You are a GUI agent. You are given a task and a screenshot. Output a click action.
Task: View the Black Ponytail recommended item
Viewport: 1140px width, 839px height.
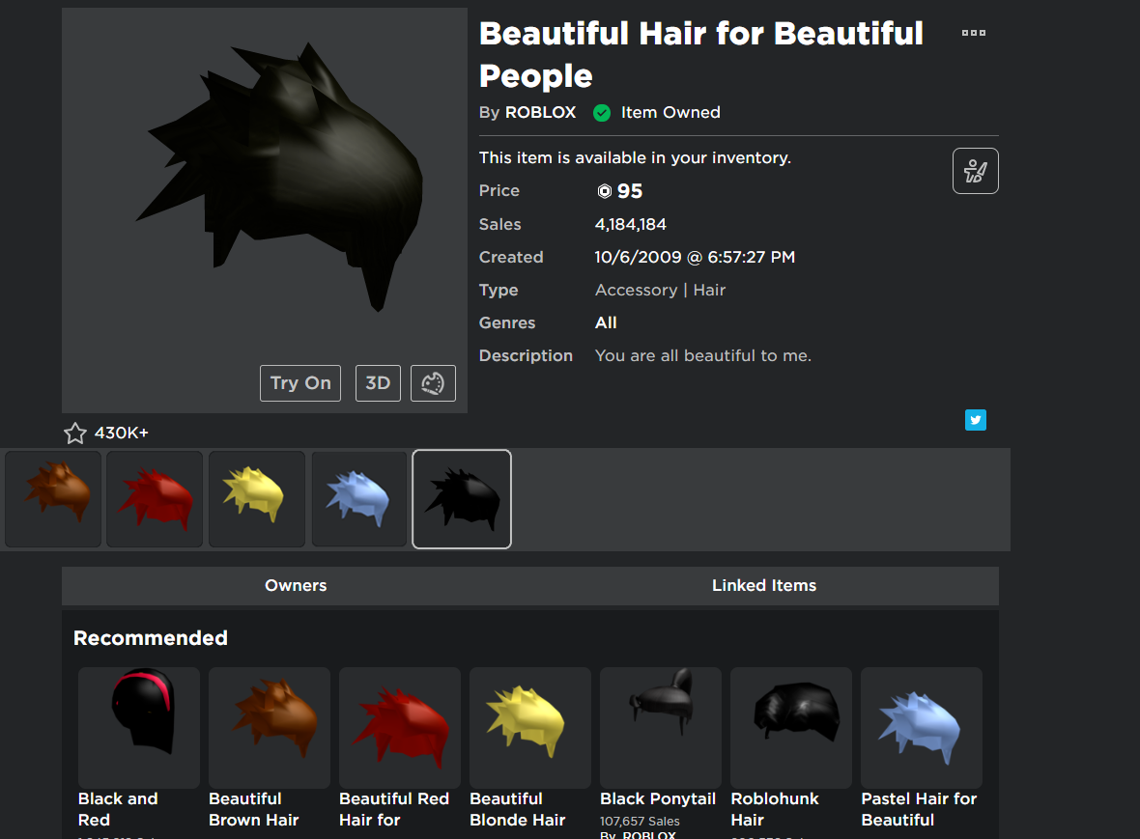click(660, 727)
